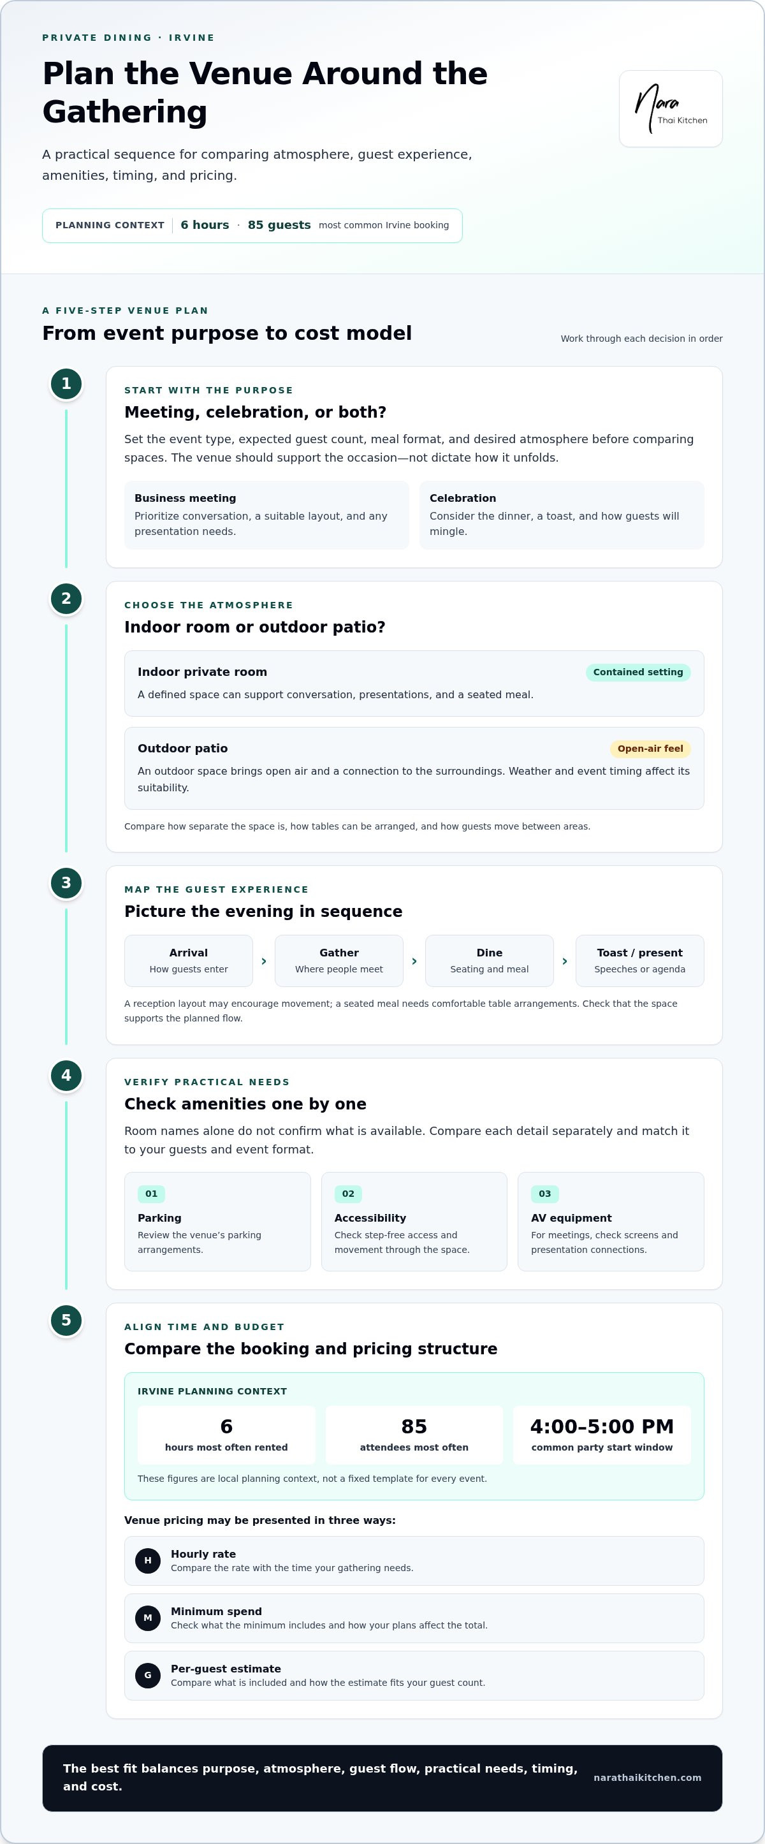Click the step 5 number circle

(x=66, y=1320)
